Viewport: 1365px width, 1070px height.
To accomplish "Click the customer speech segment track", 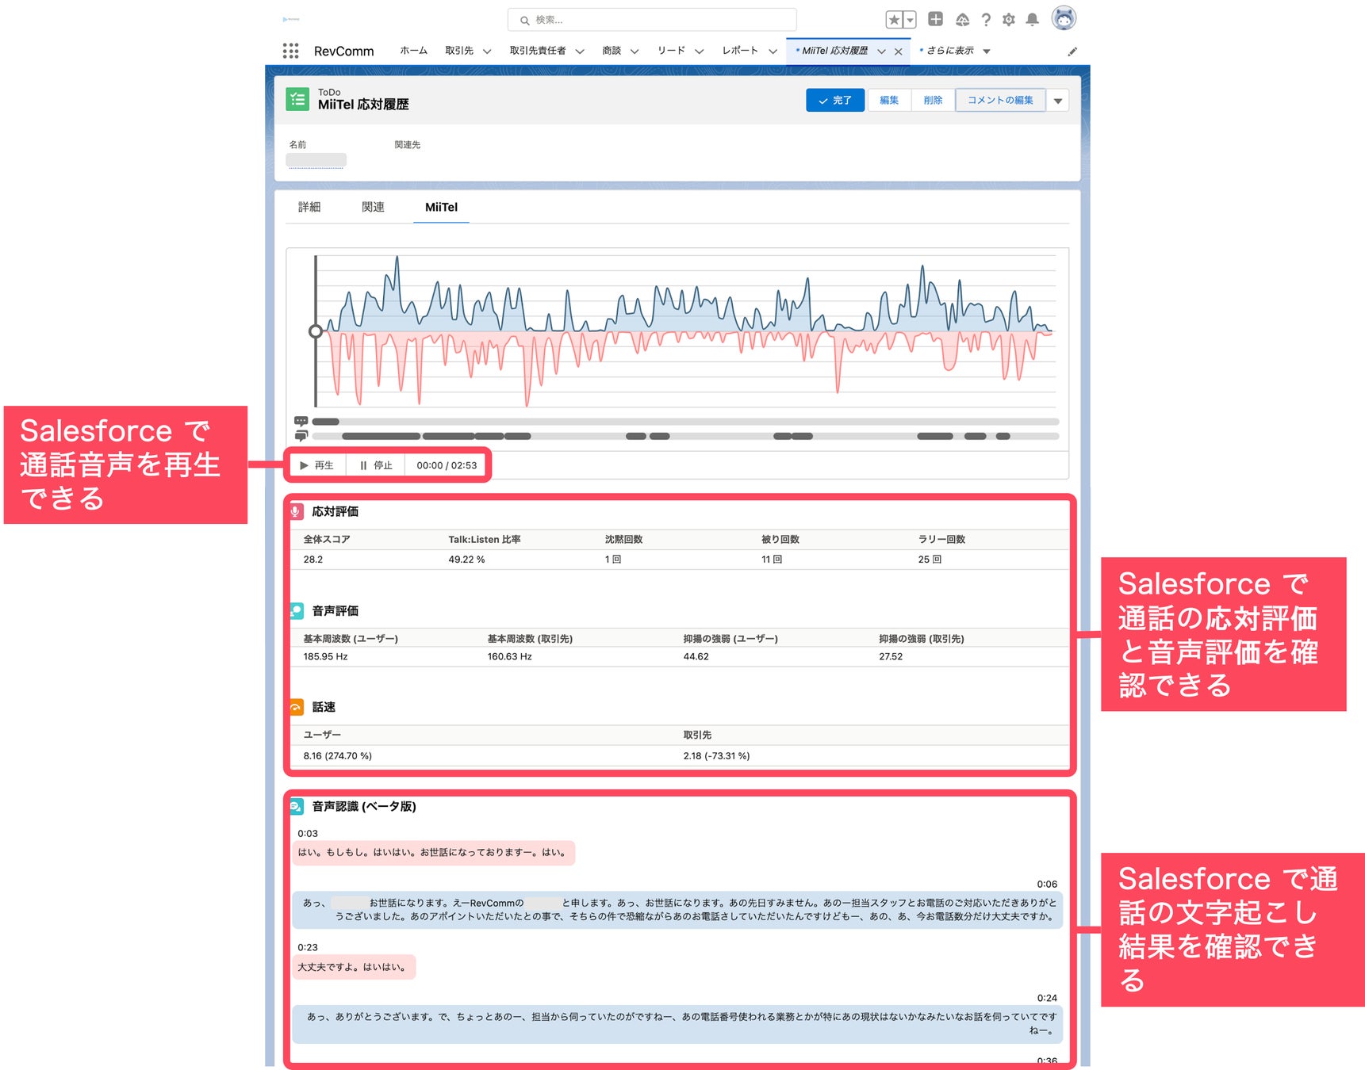I will point(685,422).
